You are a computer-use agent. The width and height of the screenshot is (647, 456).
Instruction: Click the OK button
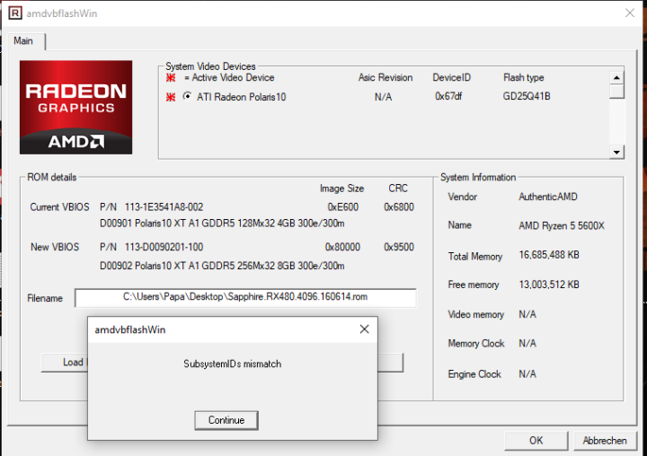tap(536, 441)
